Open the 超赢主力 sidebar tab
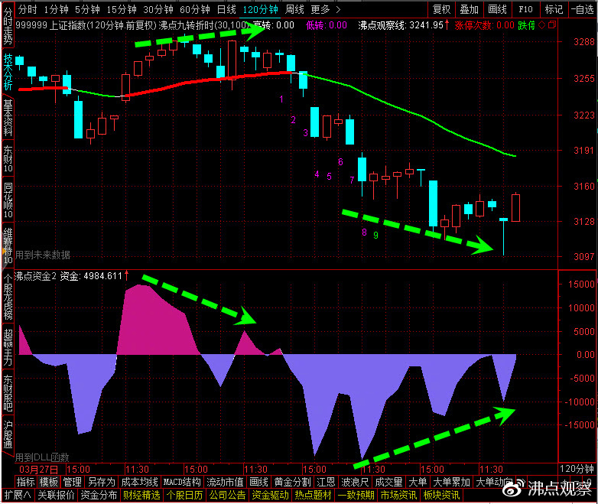 8,347
